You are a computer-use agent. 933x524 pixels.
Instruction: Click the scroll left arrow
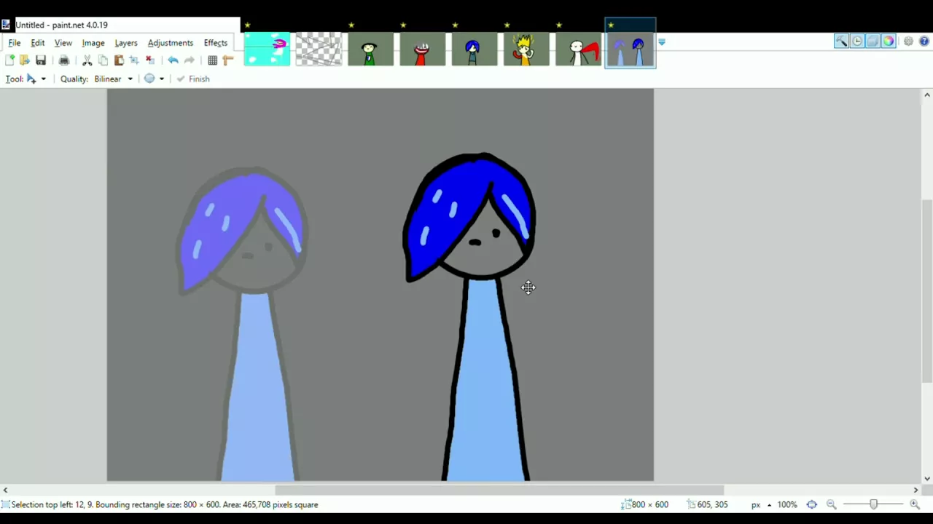pyautogui.click(x=5, y=490)
